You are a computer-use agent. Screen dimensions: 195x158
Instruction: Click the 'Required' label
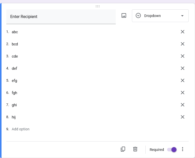pyautogui.click(x=157, y=150)
